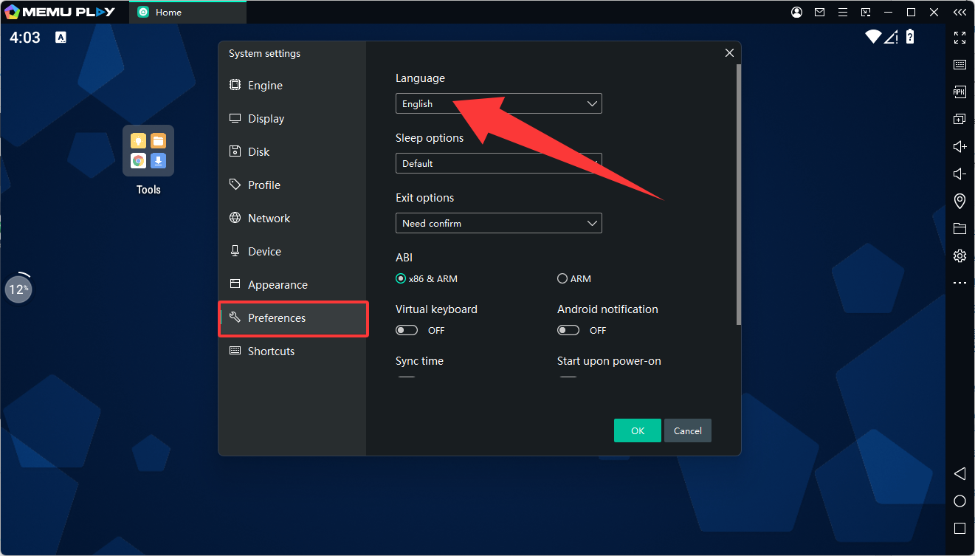Image resolution: width=975 pixels, height=556 pixels.
Task: Turn on the Virtual keyboard toggle
Action: (x=407, y=330)
